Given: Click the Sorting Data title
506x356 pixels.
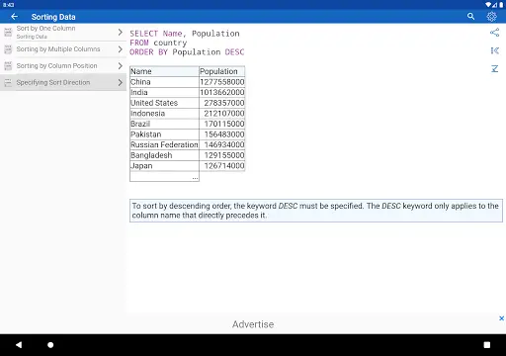Looking at the screenshot, I should tap(53, 17).
